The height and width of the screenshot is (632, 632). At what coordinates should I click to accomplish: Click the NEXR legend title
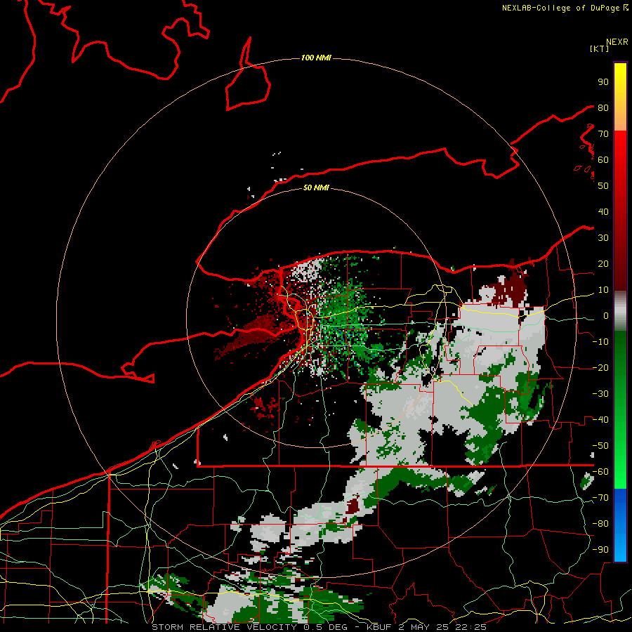[x=617, y=42]
